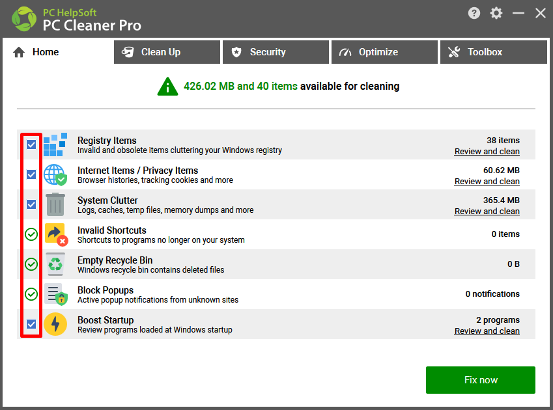Click the green Fix now button
The width and height of the screenshot is (553, 410).
coord(480,380)
